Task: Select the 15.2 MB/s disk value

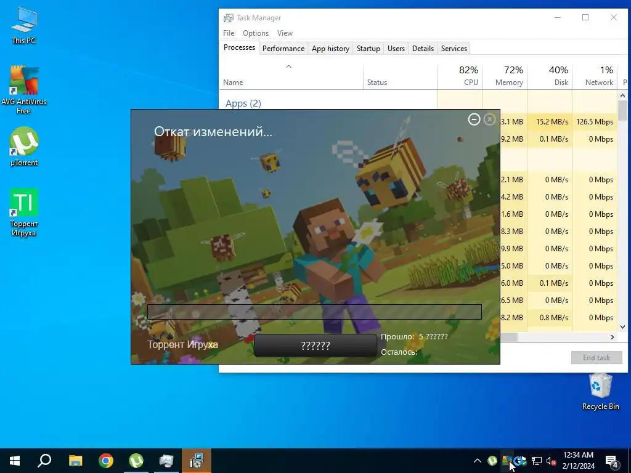Action: [x=552, y=122]
